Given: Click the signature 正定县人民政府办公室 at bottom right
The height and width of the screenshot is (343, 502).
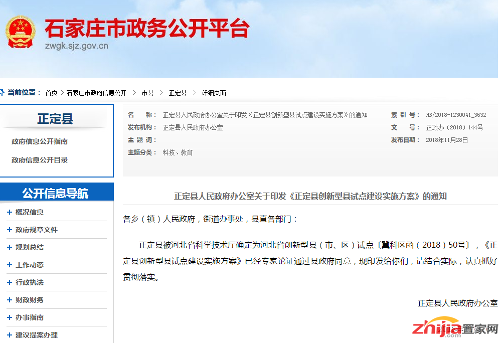Looking at the screenshot, I should tap(458, 303).
